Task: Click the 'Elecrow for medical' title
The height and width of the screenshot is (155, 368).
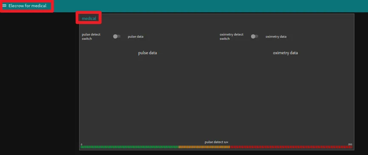Action: coord(28,6)
